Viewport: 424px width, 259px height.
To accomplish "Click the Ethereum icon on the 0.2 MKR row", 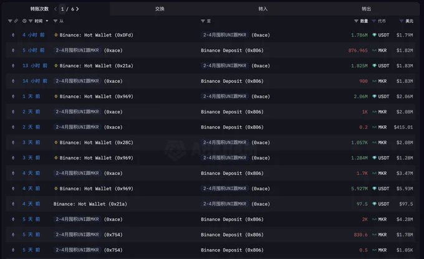I will (13, 127).
